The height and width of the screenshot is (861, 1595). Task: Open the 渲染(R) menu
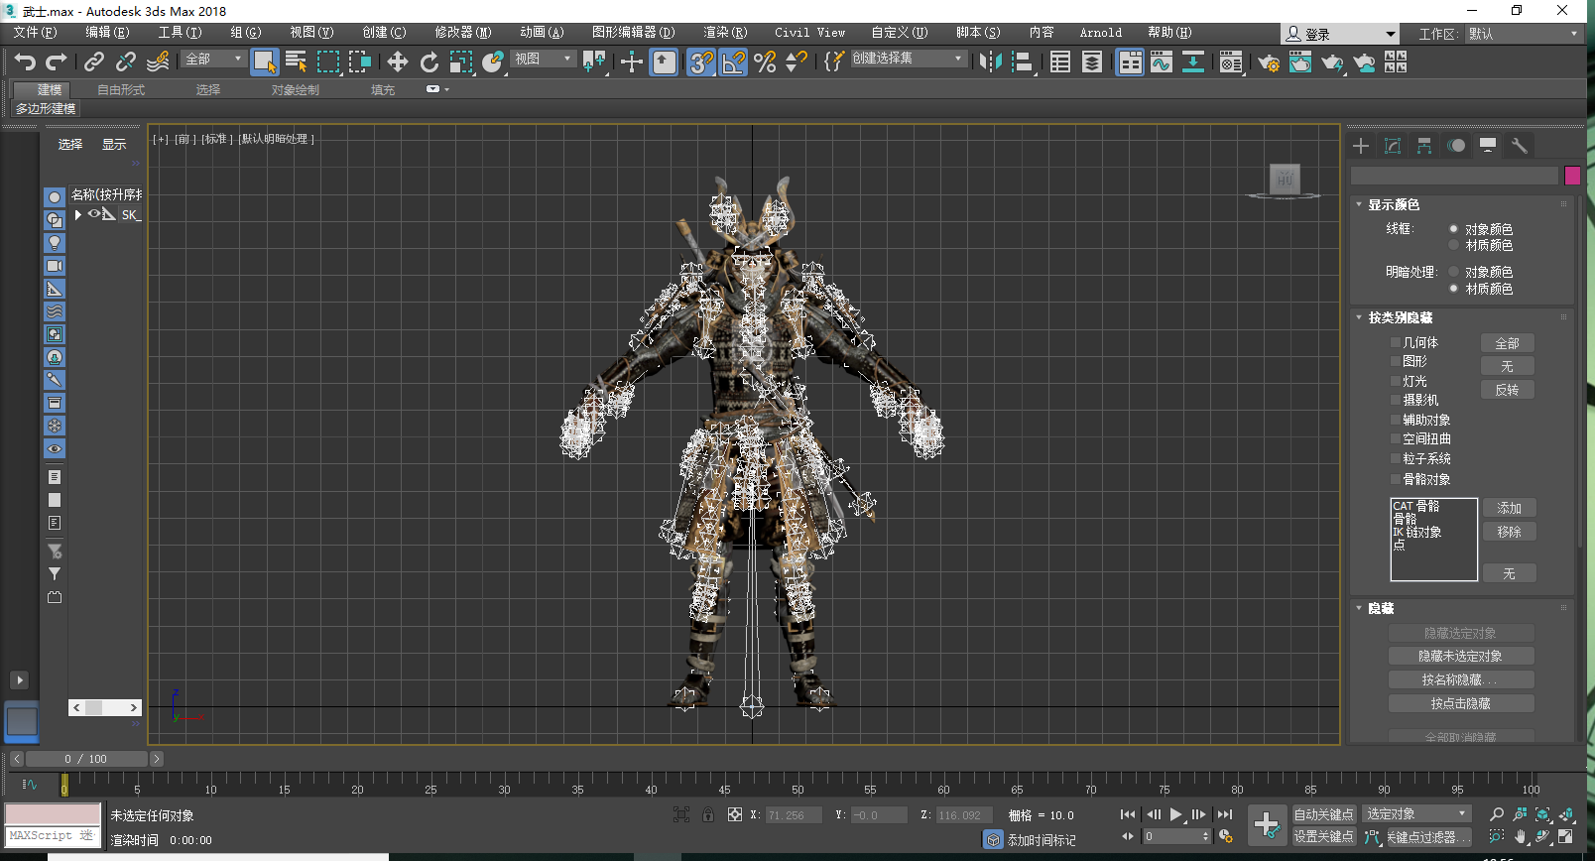click(724, 33)
